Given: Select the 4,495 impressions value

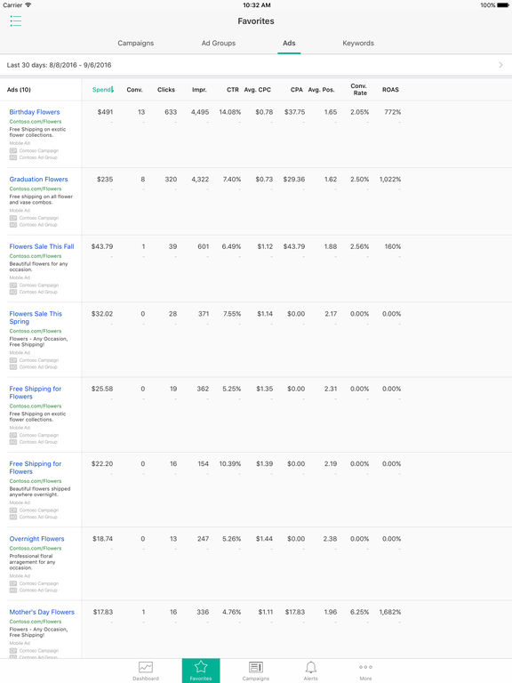Looking at the screenshot, I should point(200,112).
